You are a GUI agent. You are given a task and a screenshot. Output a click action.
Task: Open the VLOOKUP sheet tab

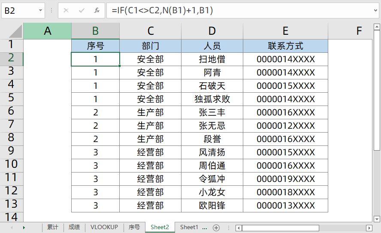tap(104, 227)
